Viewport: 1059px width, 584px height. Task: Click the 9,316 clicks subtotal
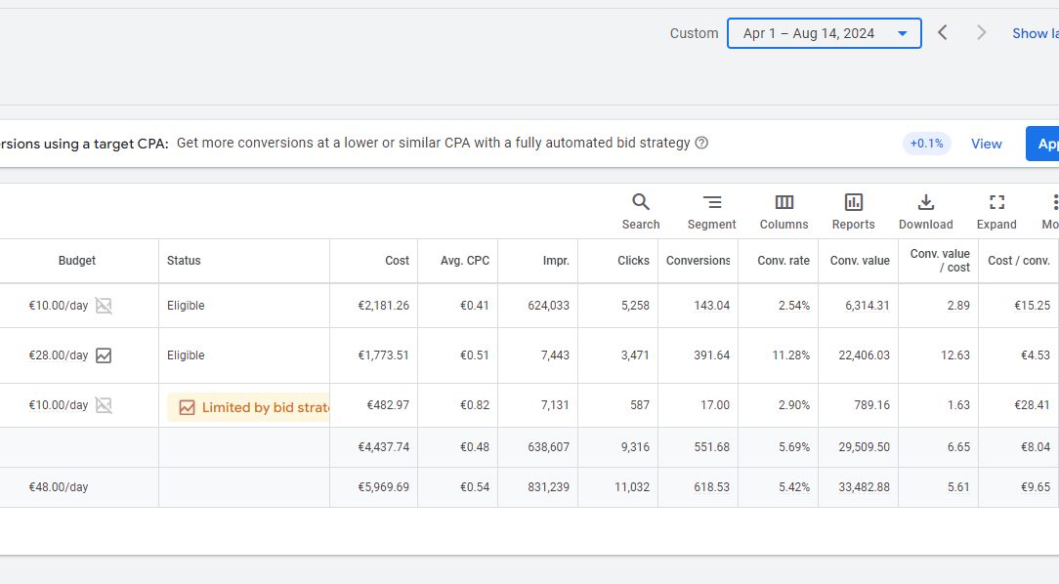pos(635,447)
